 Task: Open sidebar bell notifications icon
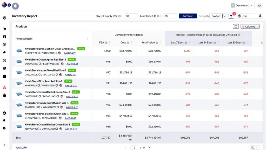pyautogui.click(x=4, y=120)
